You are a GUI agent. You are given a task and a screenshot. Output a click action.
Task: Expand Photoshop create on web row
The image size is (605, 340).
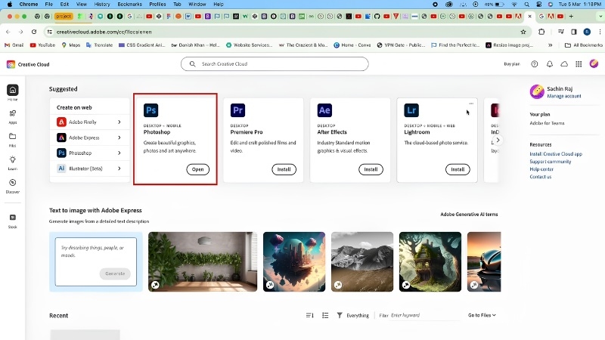119,153
